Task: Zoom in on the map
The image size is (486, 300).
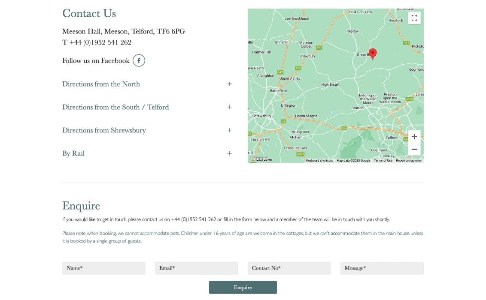Action: coord(414,137)
